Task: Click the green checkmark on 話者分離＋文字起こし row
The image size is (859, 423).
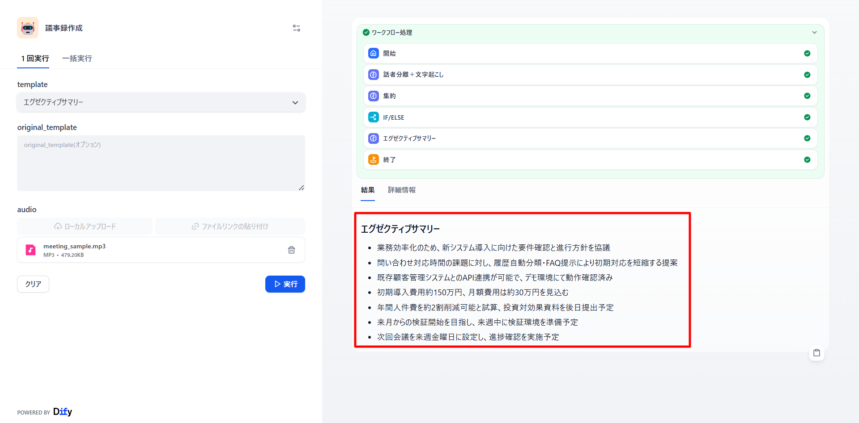Action: pos(807,75)
